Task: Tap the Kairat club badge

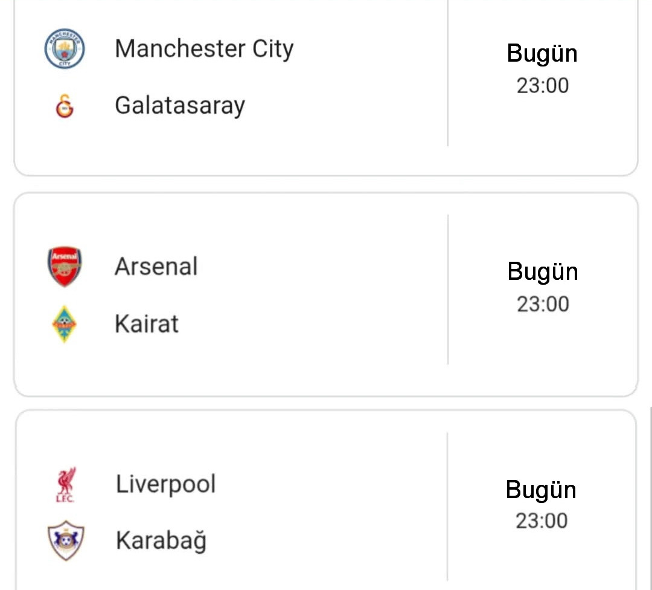Action: (x=65, y=324)
